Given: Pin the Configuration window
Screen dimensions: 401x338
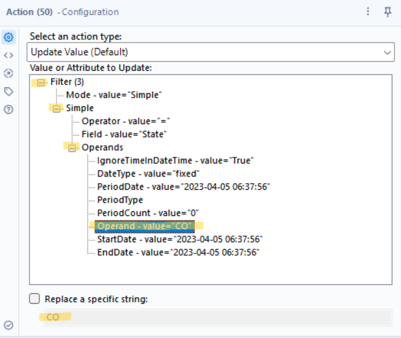Looking at the screenshot, I should click(388, 12).
